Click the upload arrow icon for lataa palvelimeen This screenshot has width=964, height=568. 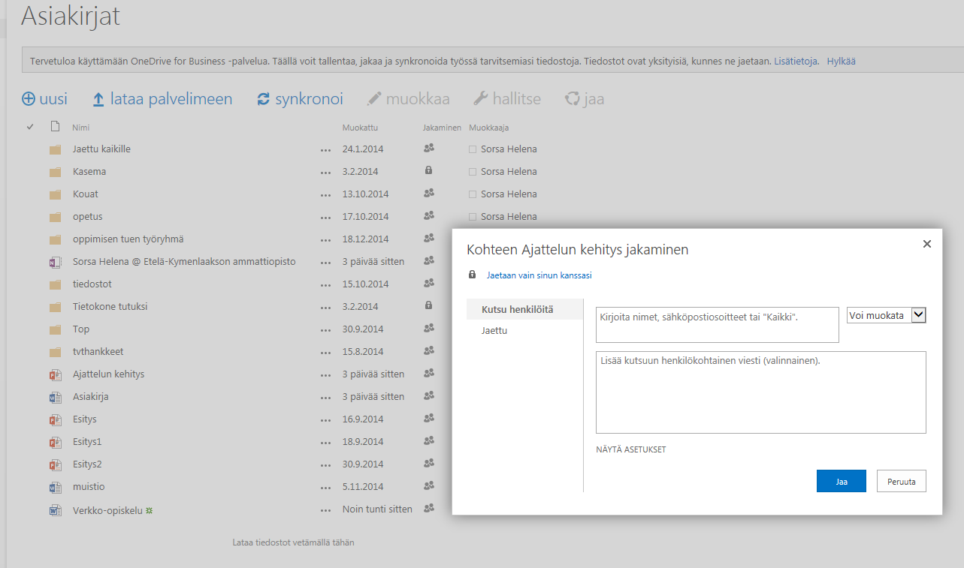(98, 99)
